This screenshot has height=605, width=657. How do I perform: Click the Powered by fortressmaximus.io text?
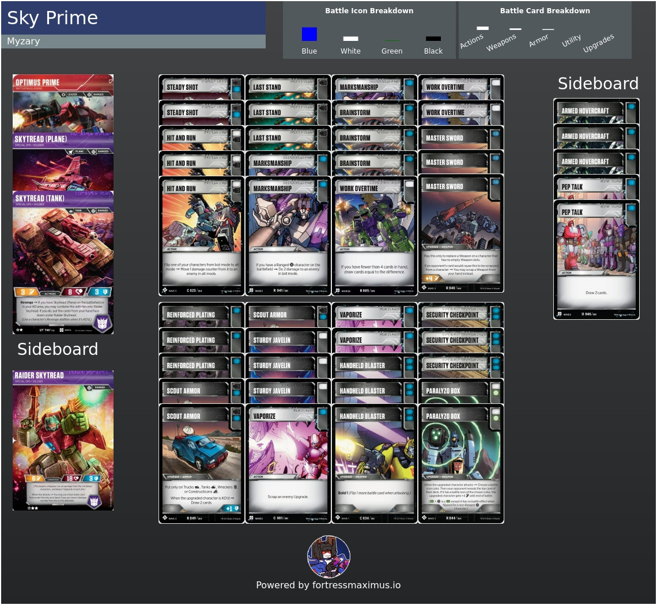point(328,585)
